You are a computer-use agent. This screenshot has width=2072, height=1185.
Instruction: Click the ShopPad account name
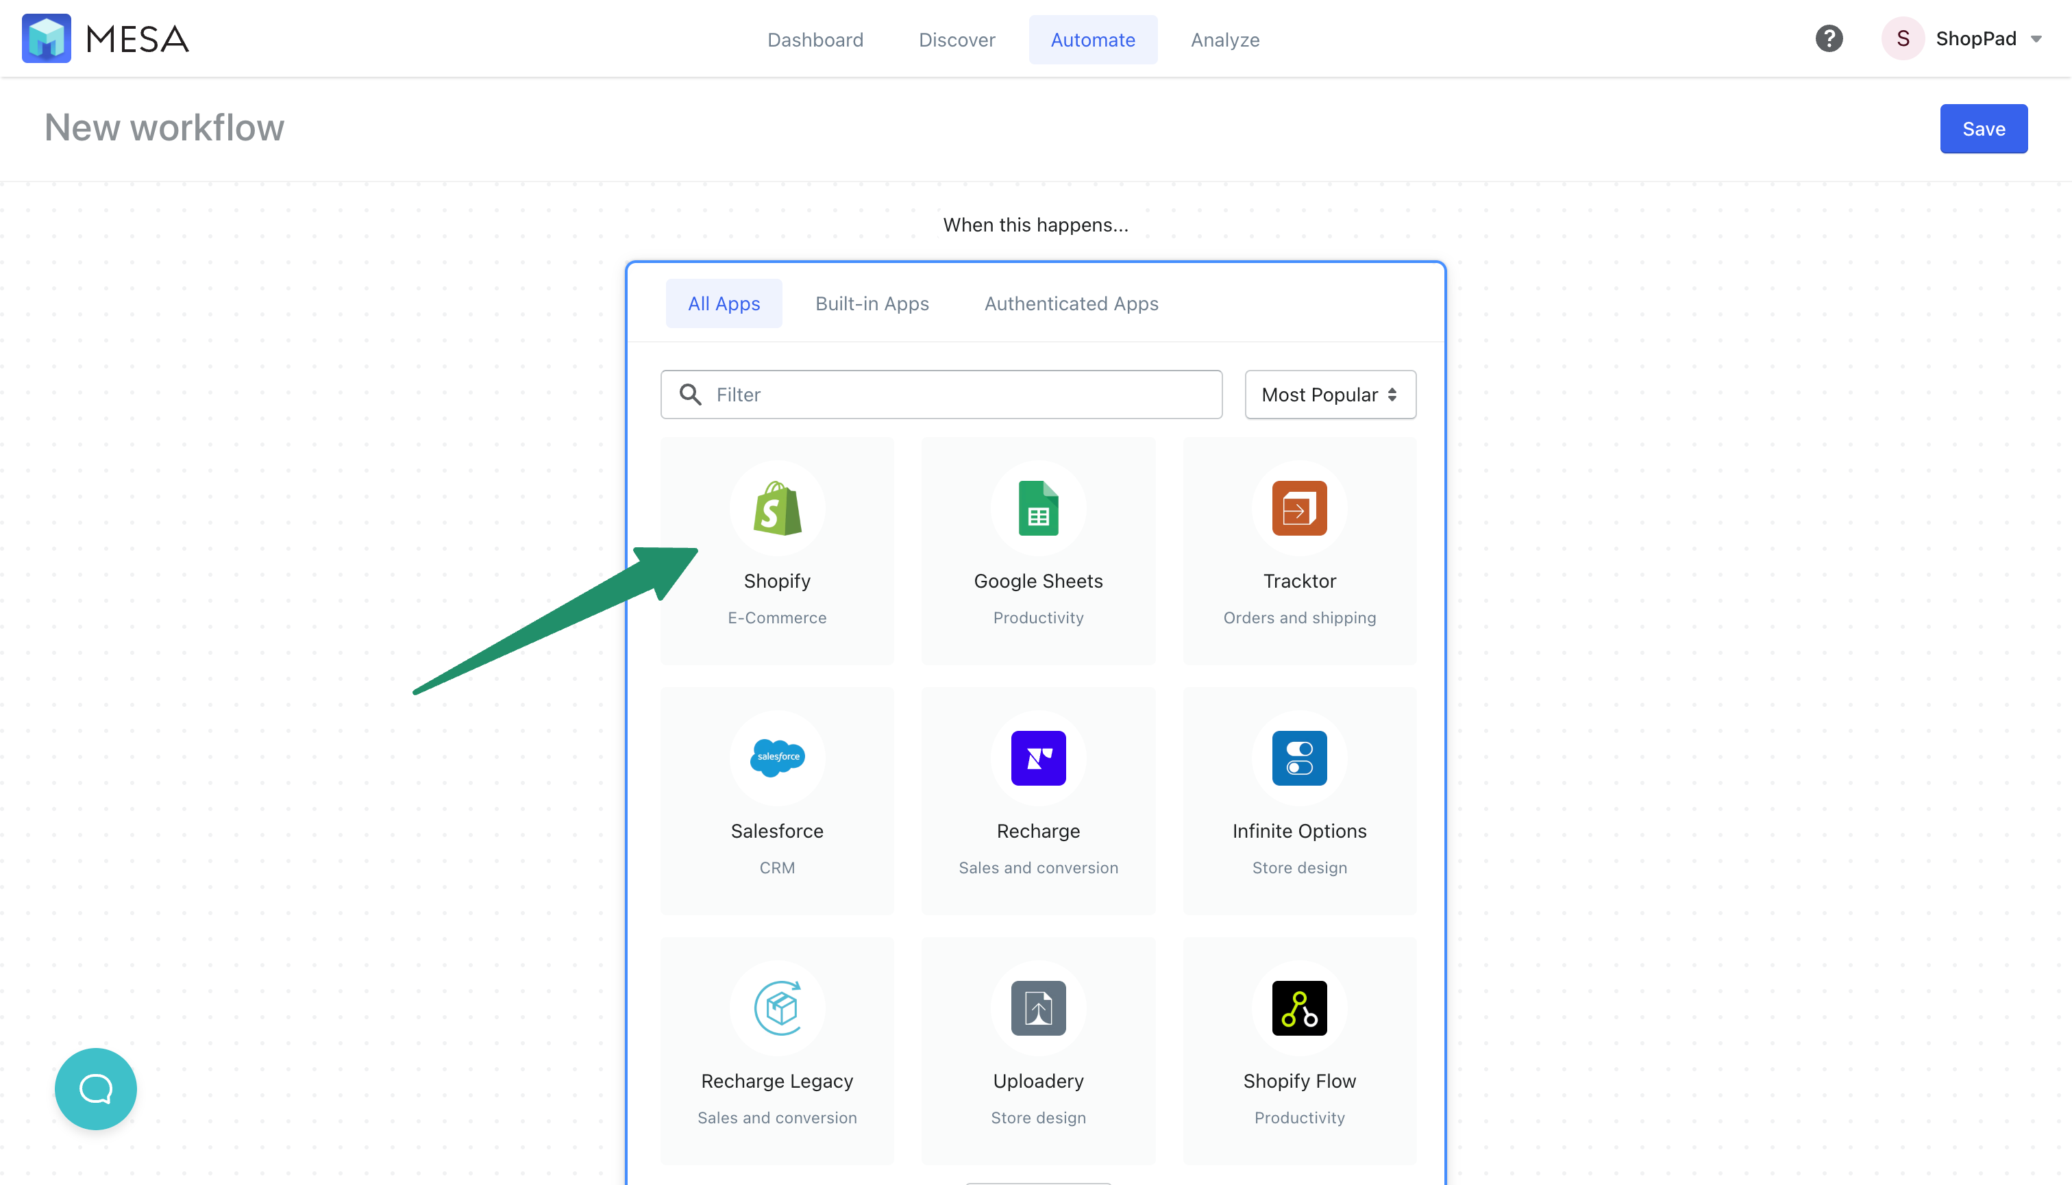[1975, 39]
